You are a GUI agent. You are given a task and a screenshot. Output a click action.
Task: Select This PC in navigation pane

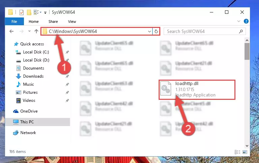(x=27, y=122)
